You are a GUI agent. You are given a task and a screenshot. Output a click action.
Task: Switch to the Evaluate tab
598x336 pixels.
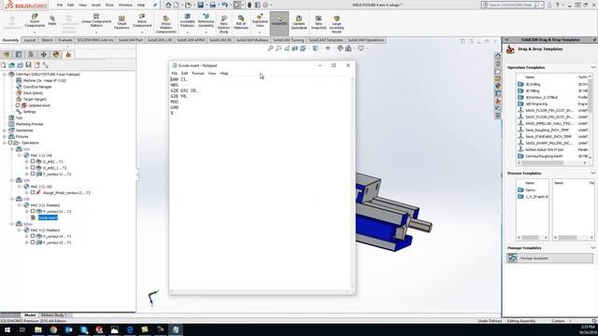pos(65,40)
